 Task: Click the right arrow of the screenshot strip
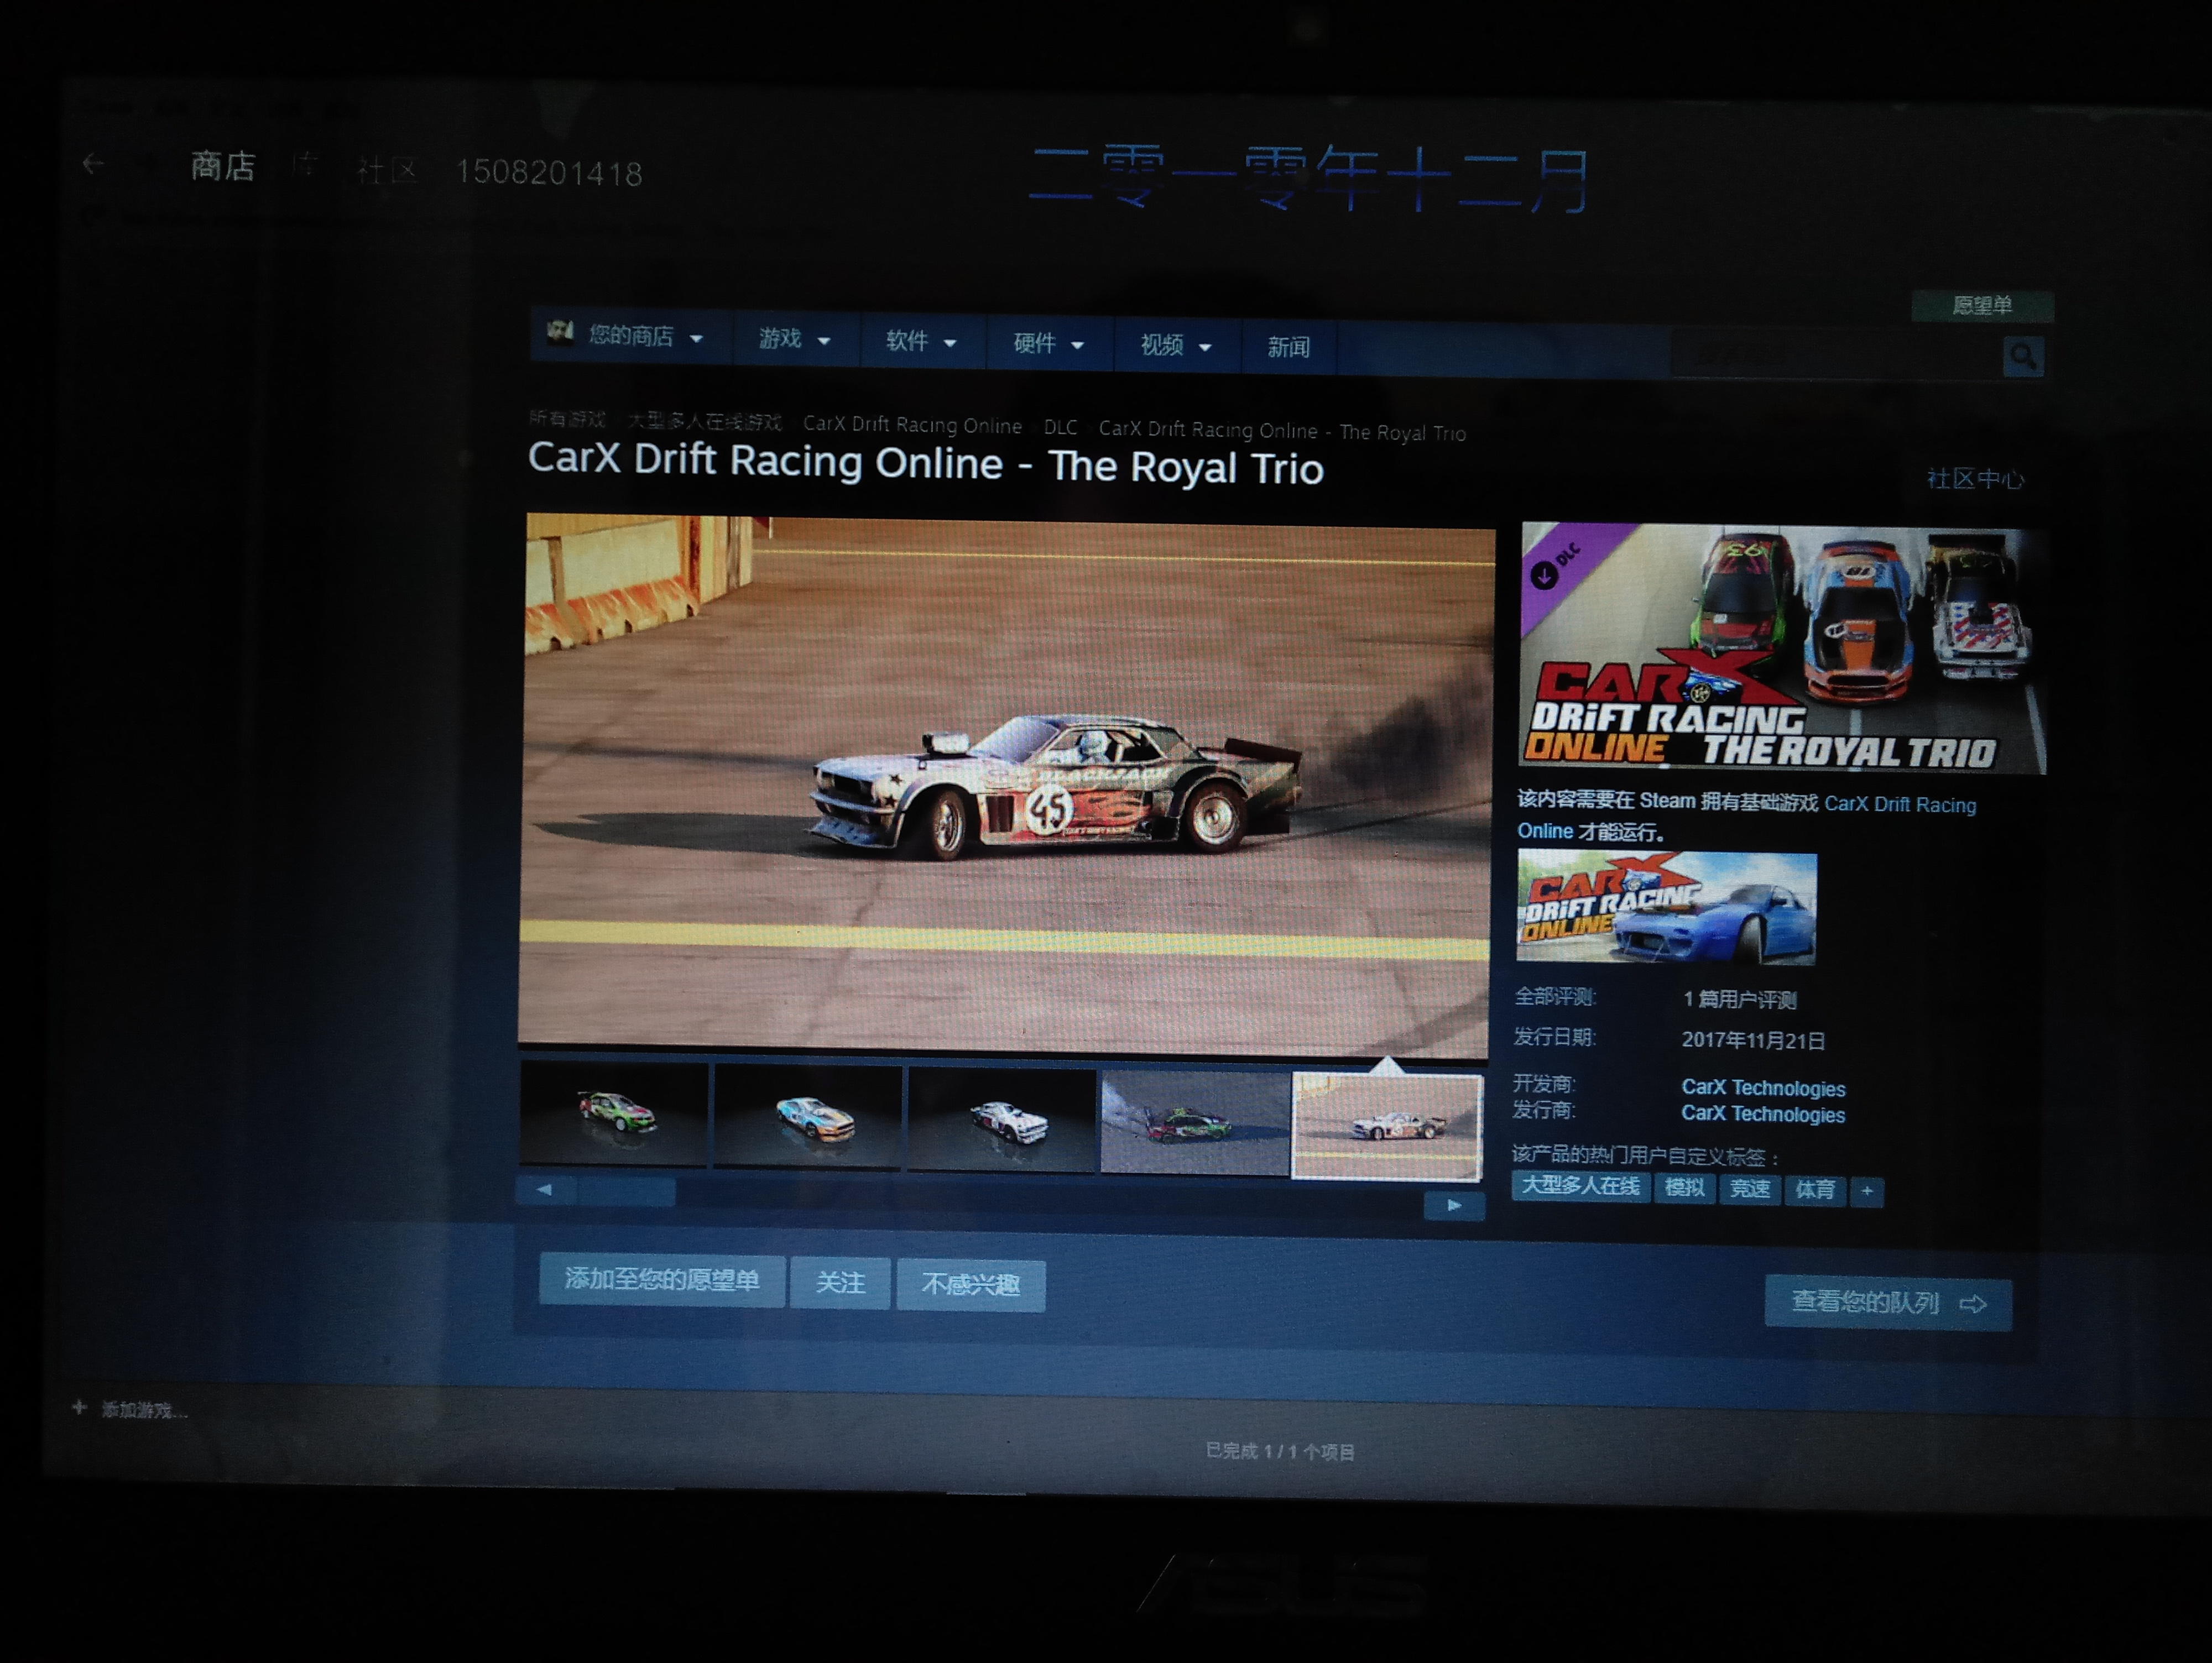[1454, 1205]
